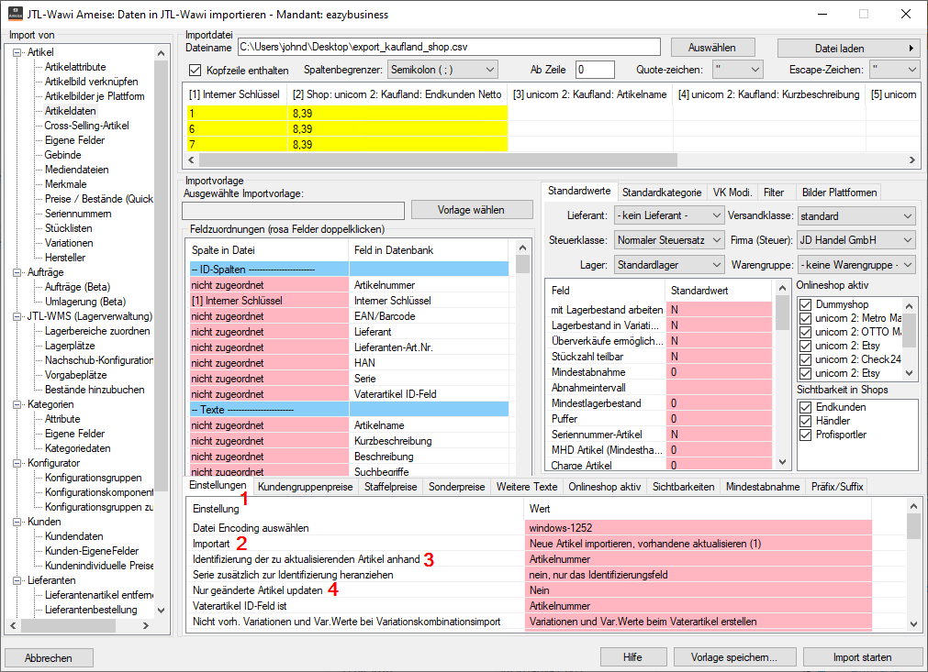The height and width of the screenshot is (672, 928).
Task: Uncheck Profisportler visibility checkbox
Action: pyautogui.click(x=805, y=435)
